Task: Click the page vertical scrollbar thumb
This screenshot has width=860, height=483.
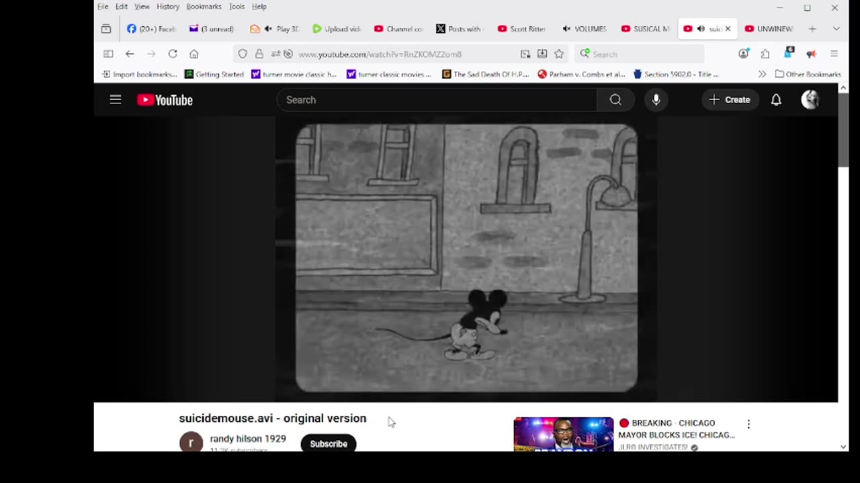Action: pyautogui.click(x=843, y=129)
